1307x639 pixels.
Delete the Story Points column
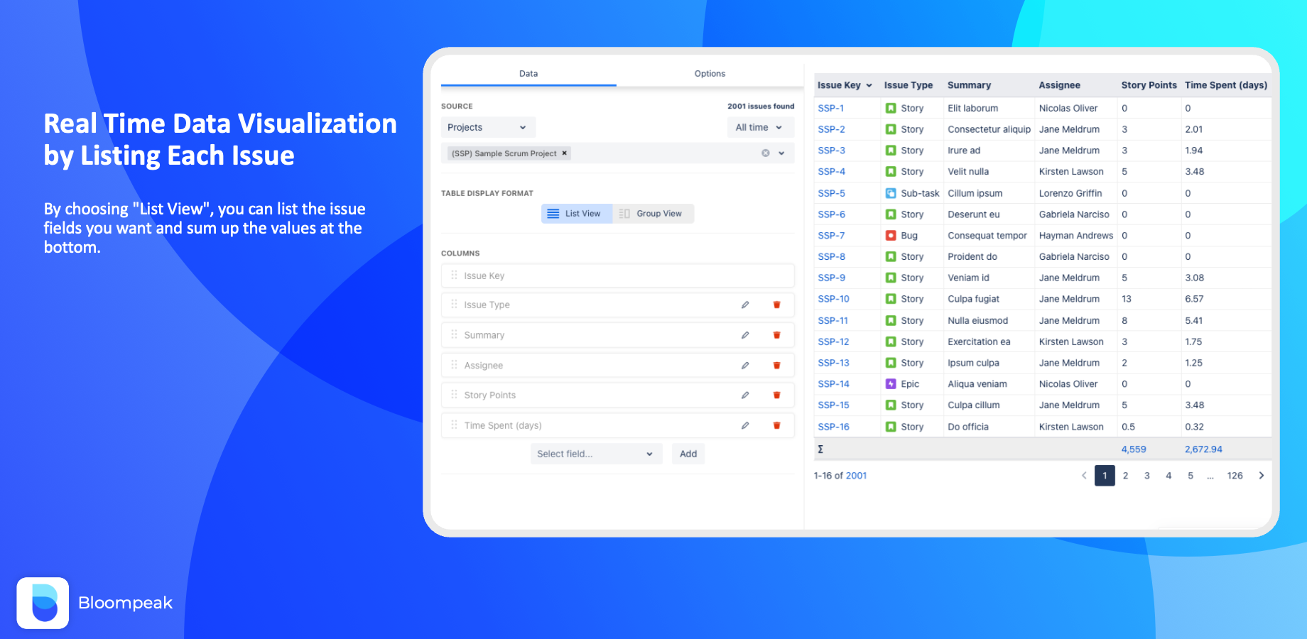[x=776, y=395]
